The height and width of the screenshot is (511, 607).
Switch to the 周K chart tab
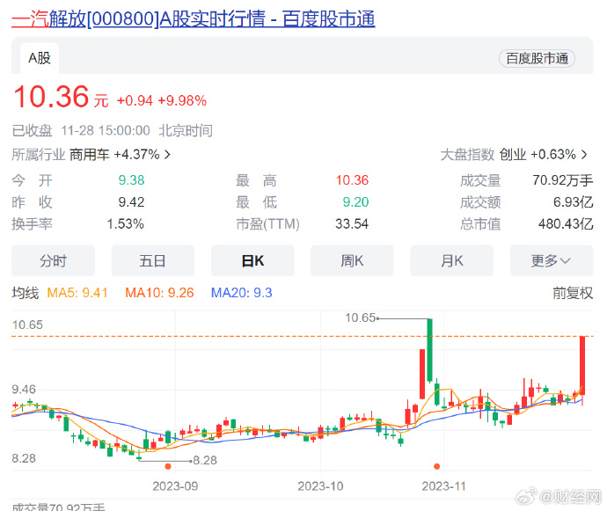(352, 261)
